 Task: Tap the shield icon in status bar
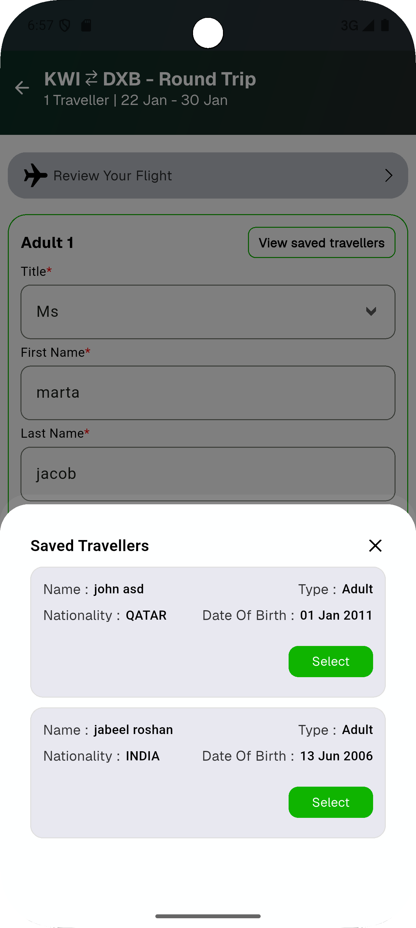point(65,25)
